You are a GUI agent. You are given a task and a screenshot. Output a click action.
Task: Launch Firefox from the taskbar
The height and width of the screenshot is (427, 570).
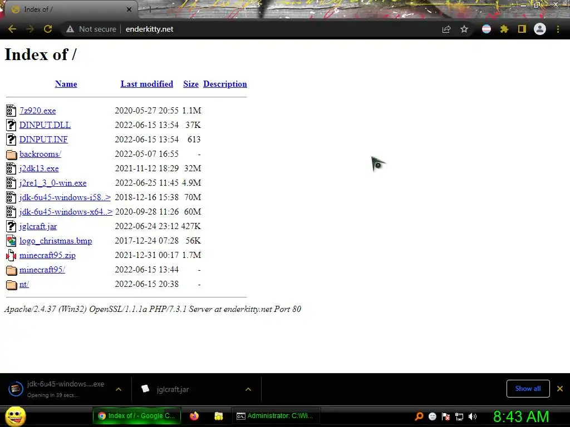pos(194,416)
